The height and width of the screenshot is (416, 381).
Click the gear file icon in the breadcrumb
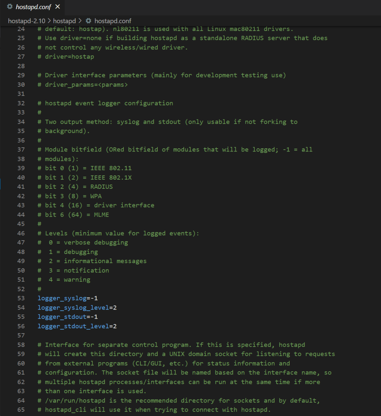click(x=89, y=21)
